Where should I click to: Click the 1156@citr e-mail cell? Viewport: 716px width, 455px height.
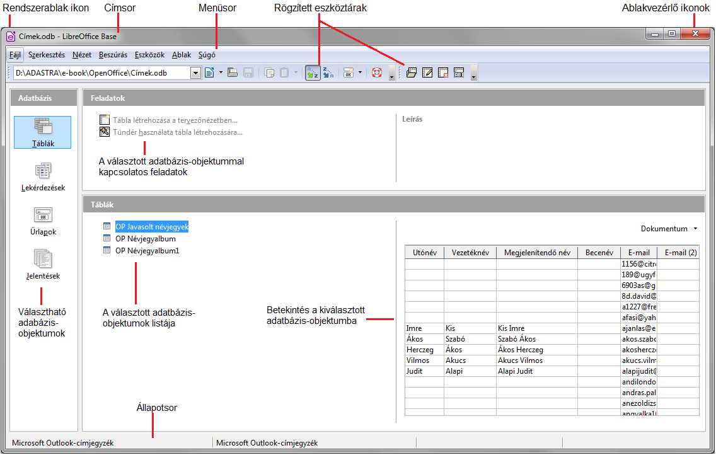[x=639, y=264]
